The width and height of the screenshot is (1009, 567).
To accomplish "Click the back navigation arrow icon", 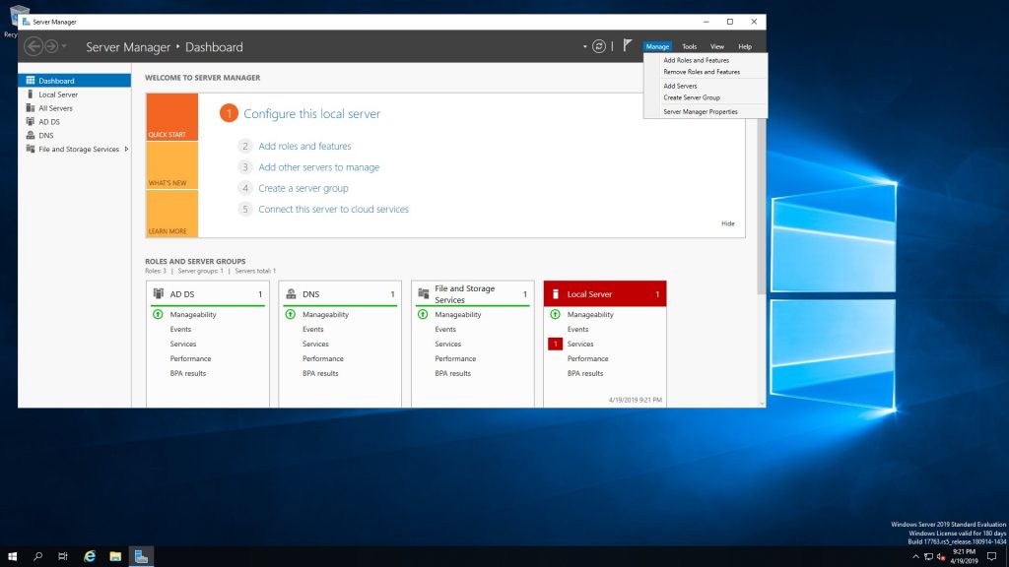I will click(34, 46).
